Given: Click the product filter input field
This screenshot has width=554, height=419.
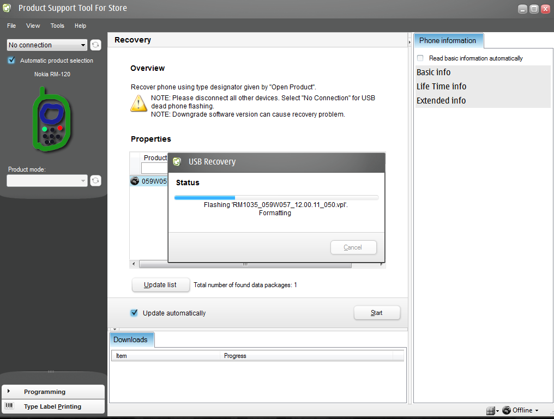Looking at the screenshot, I should 154,168.
